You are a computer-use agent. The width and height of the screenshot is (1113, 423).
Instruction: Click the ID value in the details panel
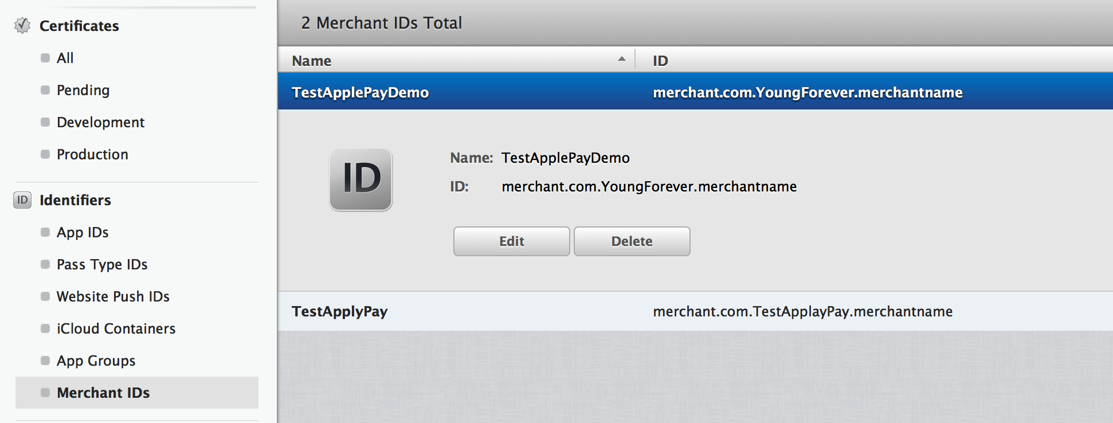click(x=649, y=186)
